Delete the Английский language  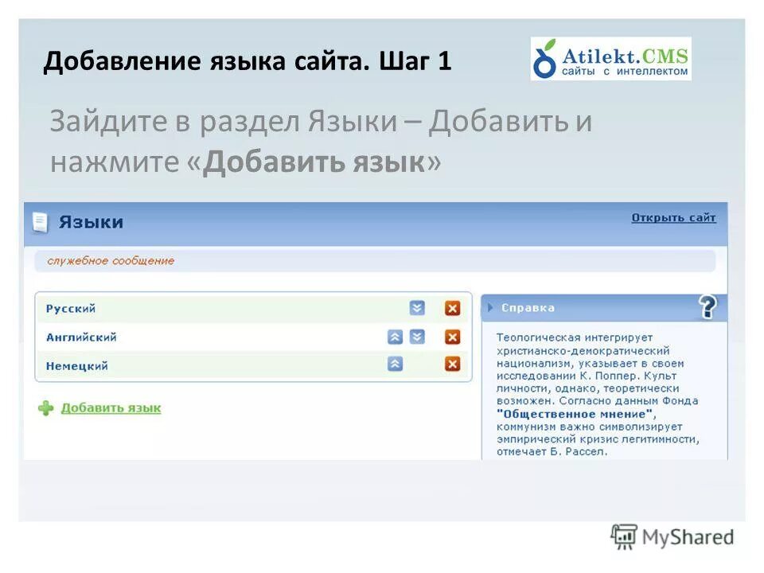[452, 337]
